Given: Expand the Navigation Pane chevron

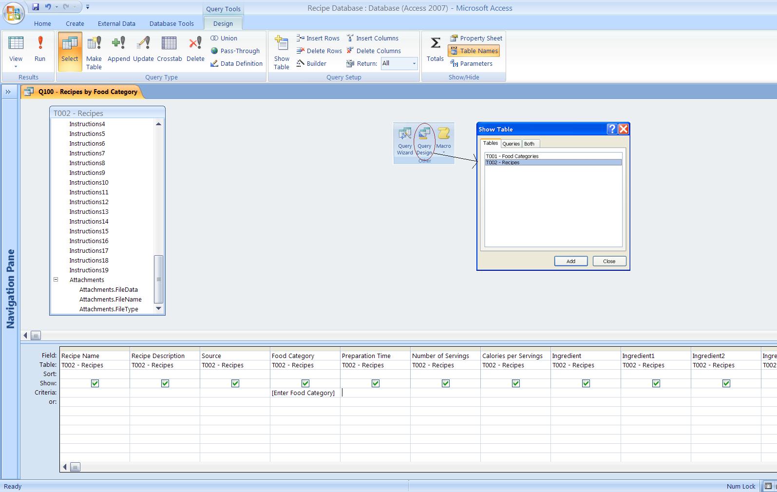Looking at the screenshot, I should 8,92.
